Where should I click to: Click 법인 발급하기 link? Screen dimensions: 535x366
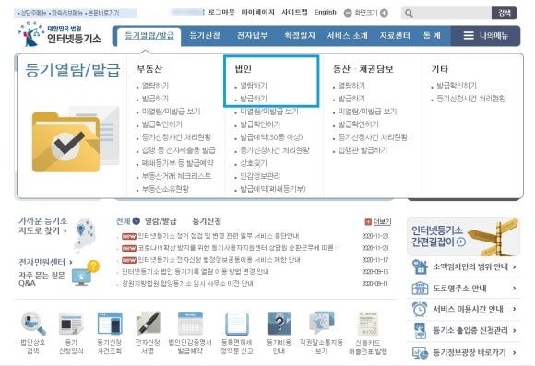254,99
